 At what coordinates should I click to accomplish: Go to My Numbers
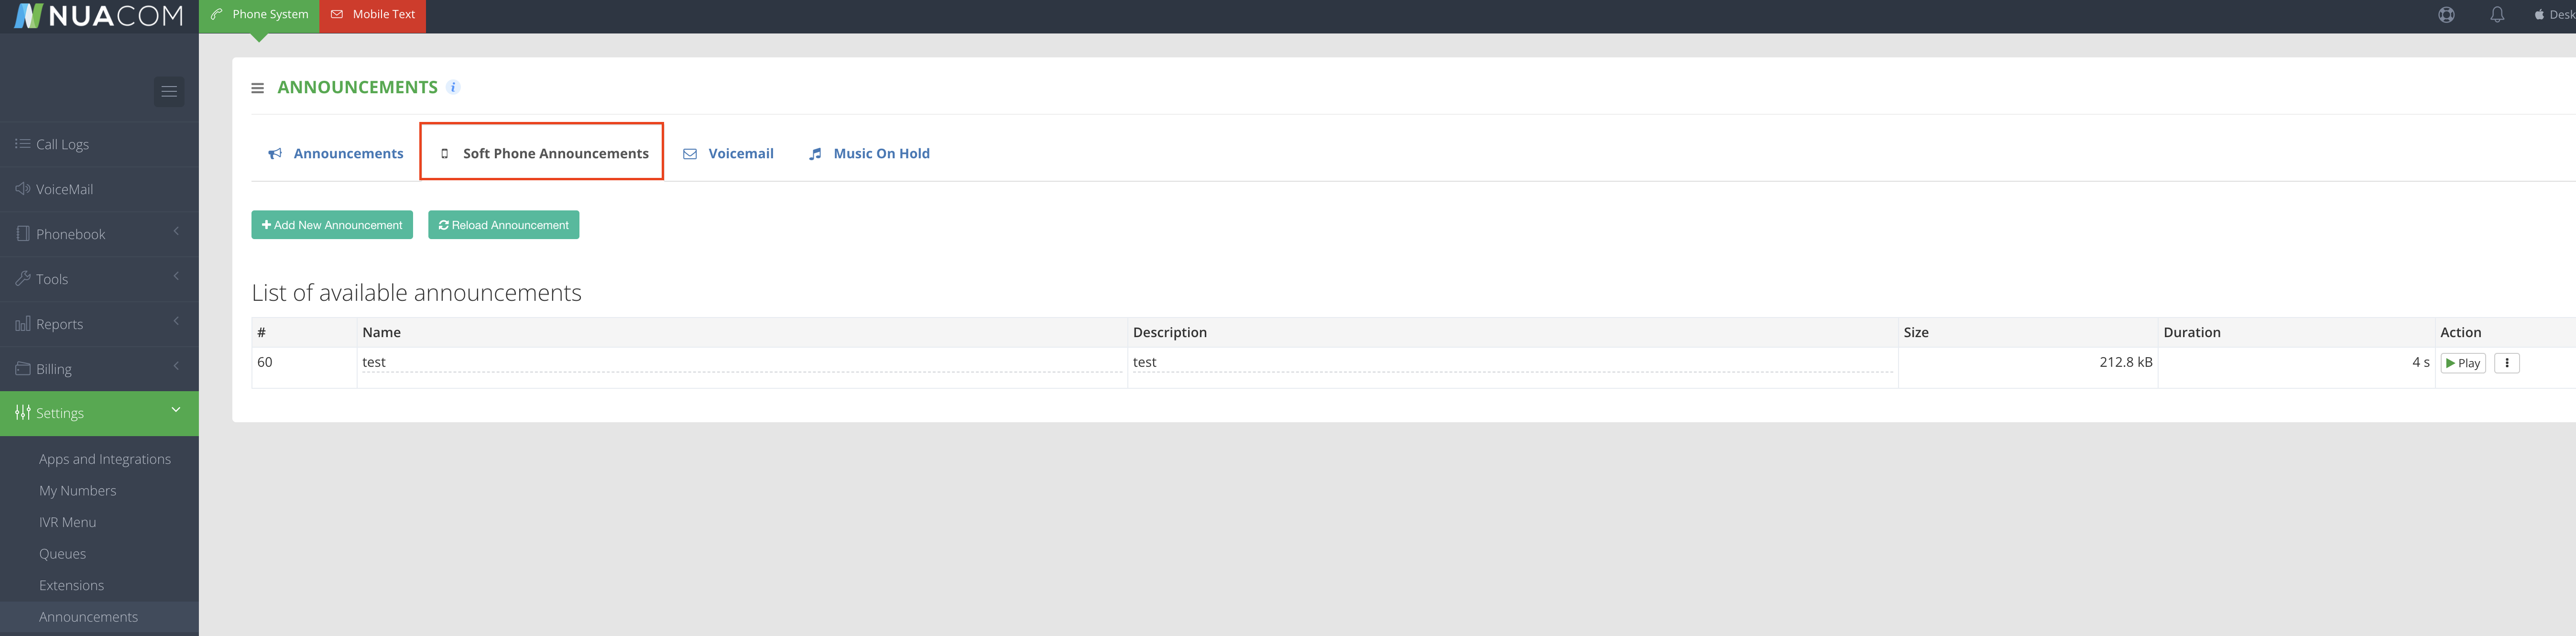pyautogui.click(x=78, y=491)
